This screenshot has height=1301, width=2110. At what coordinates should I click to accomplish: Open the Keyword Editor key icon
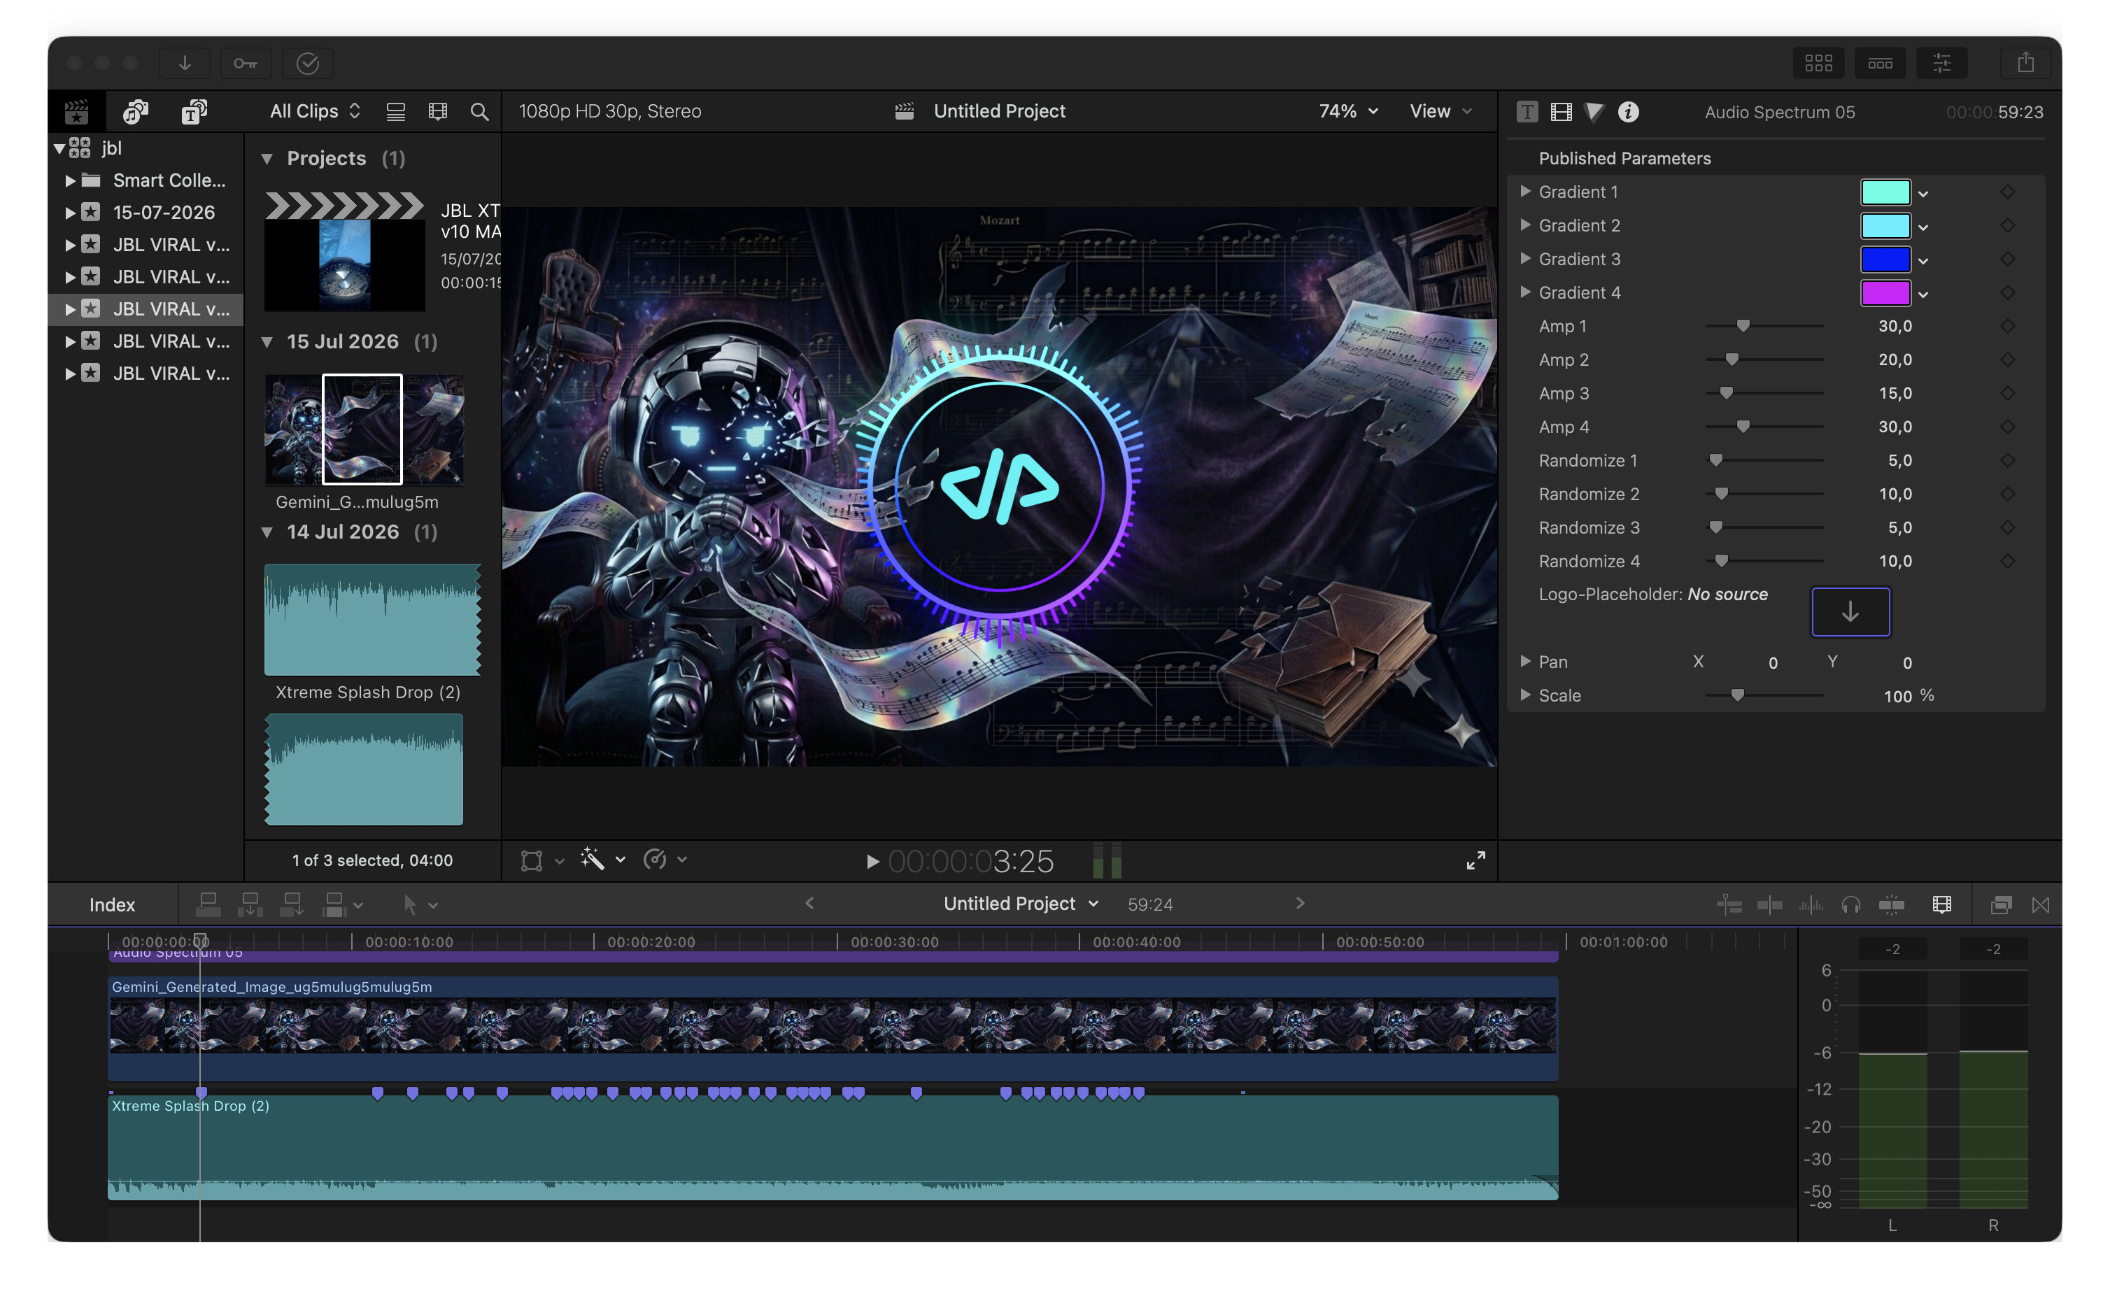pos(246,63)
